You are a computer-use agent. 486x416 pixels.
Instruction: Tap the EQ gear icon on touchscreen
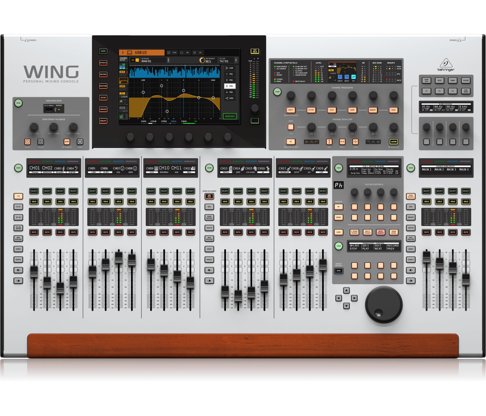[194, 53]
